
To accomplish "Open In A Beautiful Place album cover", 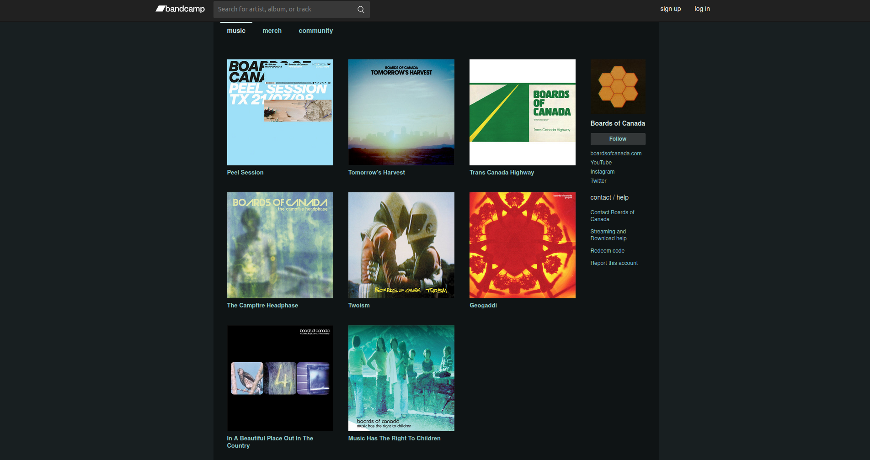I will pyautogui.click(x=280, y=378).
